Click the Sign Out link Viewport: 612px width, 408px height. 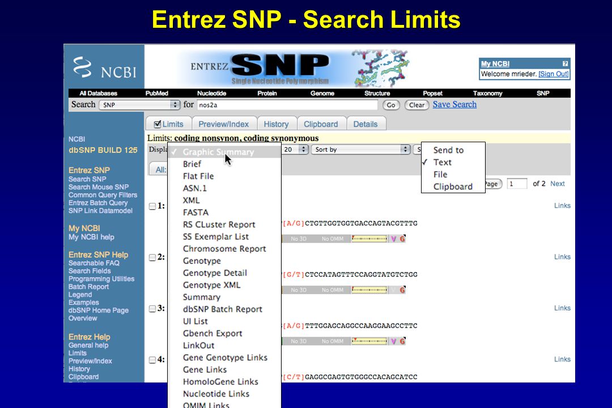point(554,74)
